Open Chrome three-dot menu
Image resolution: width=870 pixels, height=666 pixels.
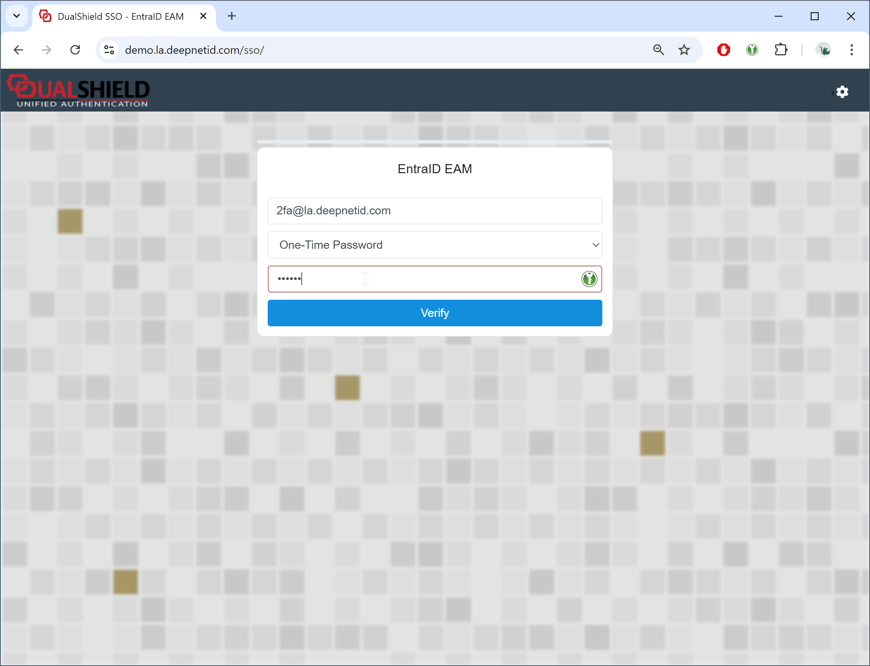[851, 50]
